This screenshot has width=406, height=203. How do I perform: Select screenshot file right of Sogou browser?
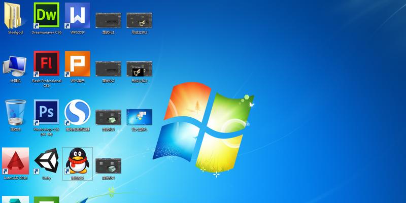[x=108, y=117]
